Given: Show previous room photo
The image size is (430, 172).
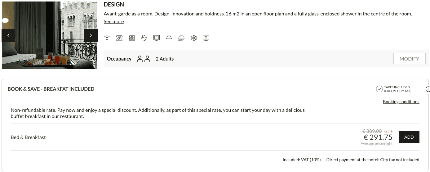Looking at the screenshot, I should coord(8,35).
